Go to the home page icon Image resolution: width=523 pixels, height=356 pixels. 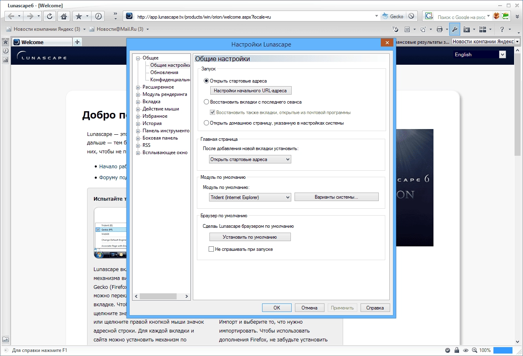pyautogui.click(x=64, y=16)
